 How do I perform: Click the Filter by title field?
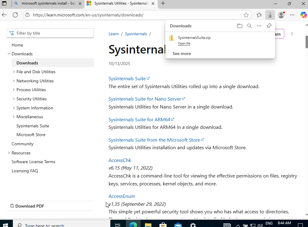tap(50, 33)
